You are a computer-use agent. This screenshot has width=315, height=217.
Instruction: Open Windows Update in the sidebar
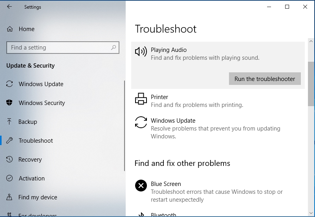[x=41, y=84]
